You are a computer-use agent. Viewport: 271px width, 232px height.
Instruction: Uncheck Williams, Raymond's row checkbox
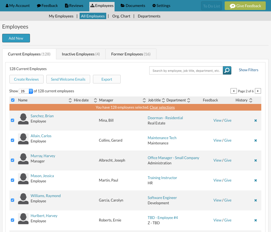[x=12, y=200]
